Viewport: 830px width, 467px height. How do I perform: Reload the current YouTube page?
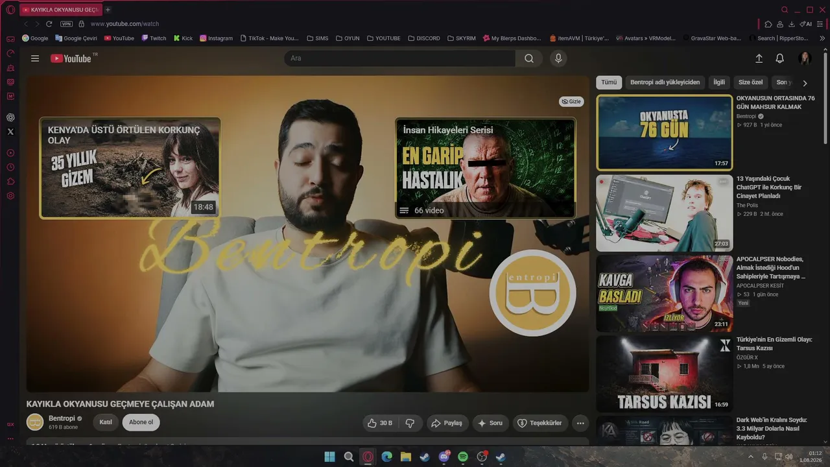[x=49, y=24]
